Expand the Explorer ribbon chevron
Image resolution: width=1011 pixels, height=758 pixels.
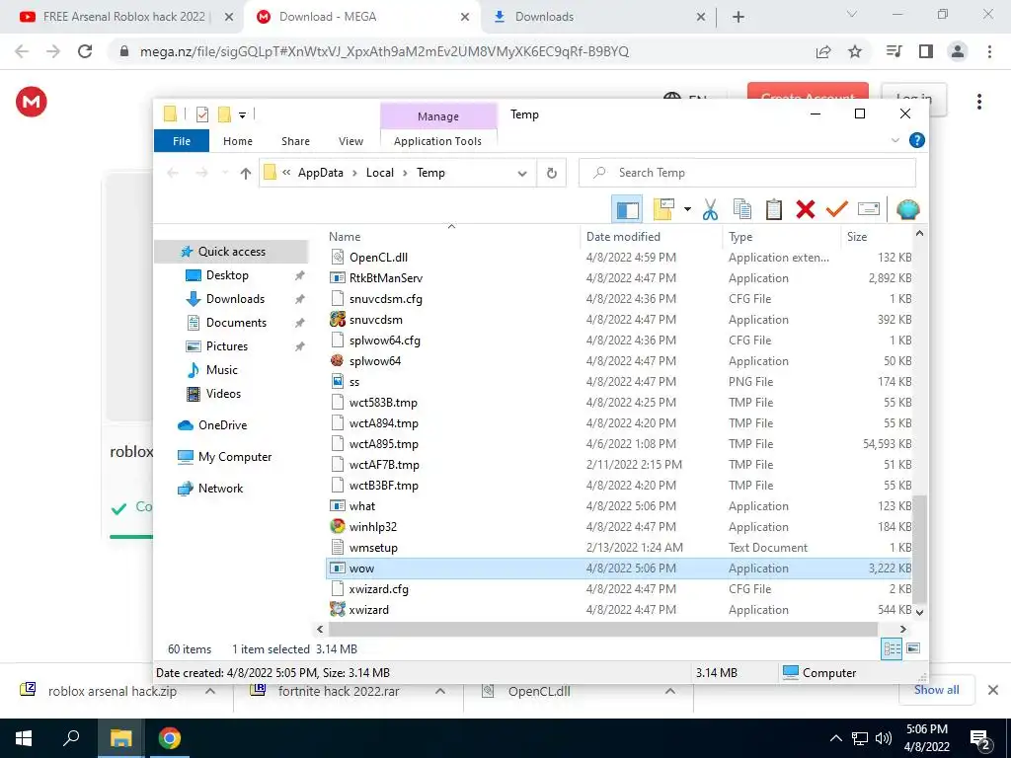pyautogui.click(x=894, y=140)
